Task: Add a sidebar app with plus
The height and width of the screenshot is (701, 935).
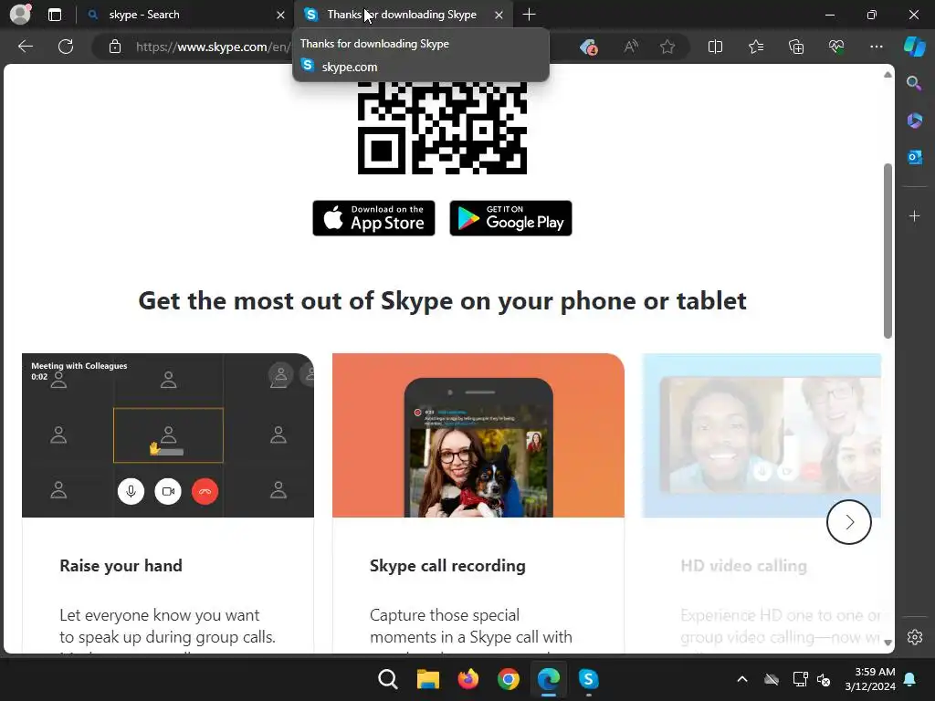Action: tap(914, 215)
